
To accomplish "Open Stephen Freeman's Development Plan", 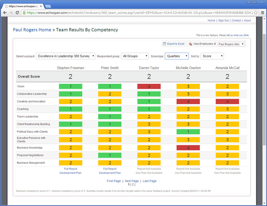I will click(x=70, y=173).
